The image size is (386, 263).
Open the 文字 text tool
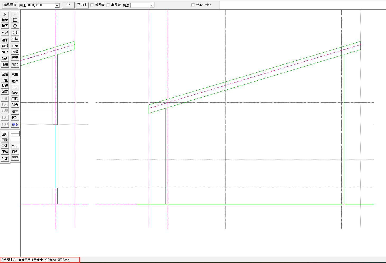pyautogui.click(x=15, y=33)
